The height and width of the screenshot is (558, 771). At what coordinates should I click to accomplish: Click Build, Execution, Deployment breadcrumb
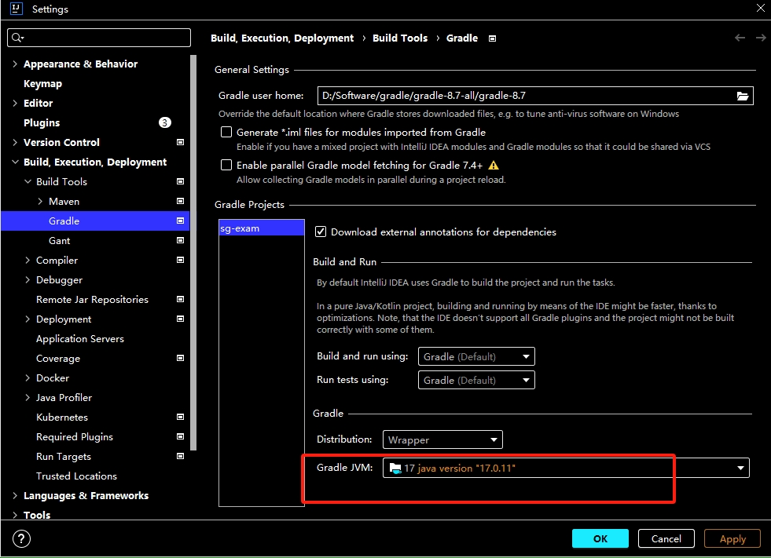(x=282, y=38)
